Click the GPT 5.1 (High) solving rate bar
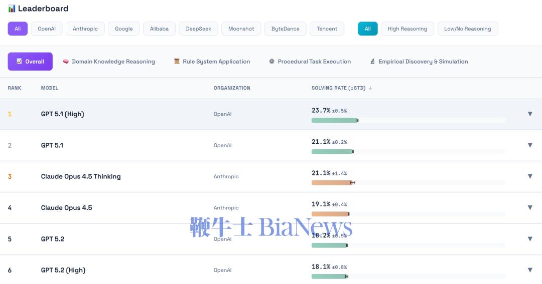This screenshot has height=284, width=542. point(335,120)
